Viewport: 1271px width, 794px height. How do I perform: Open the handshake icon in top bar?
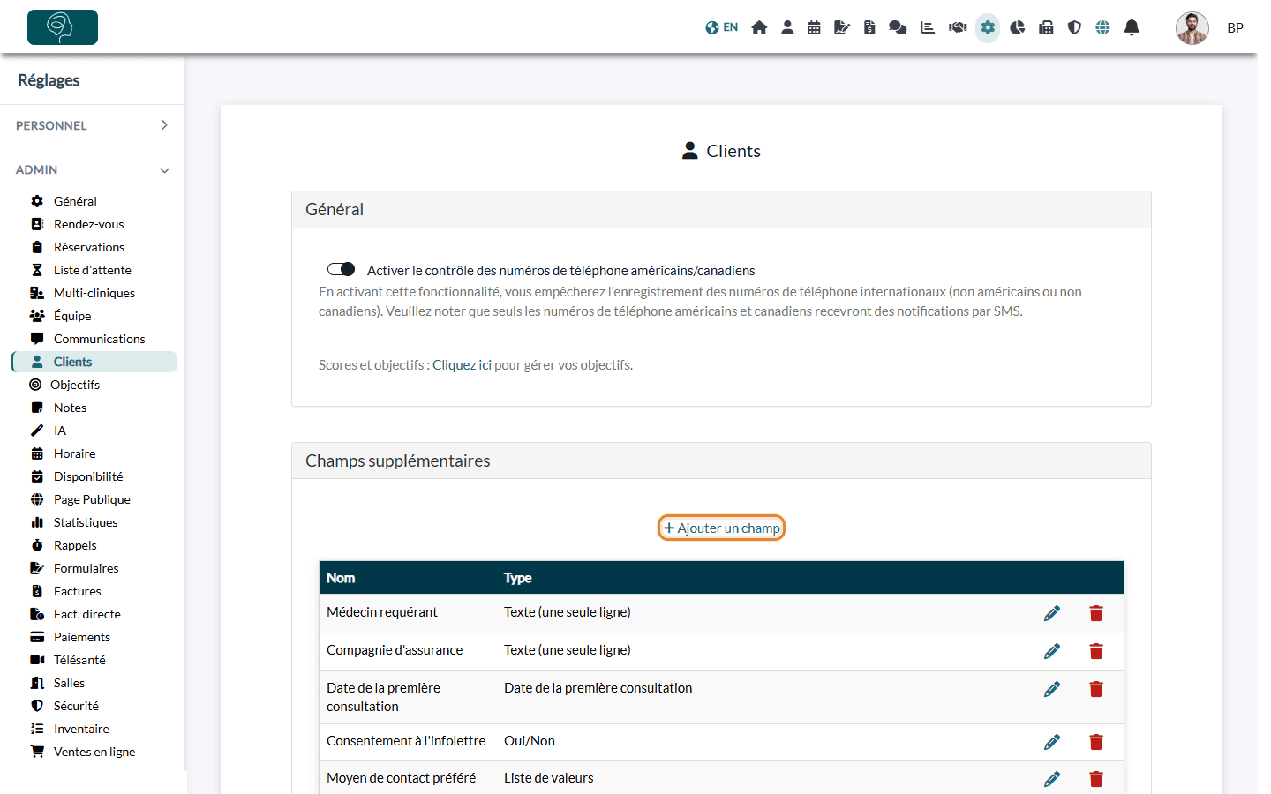(x=958, y=27)
